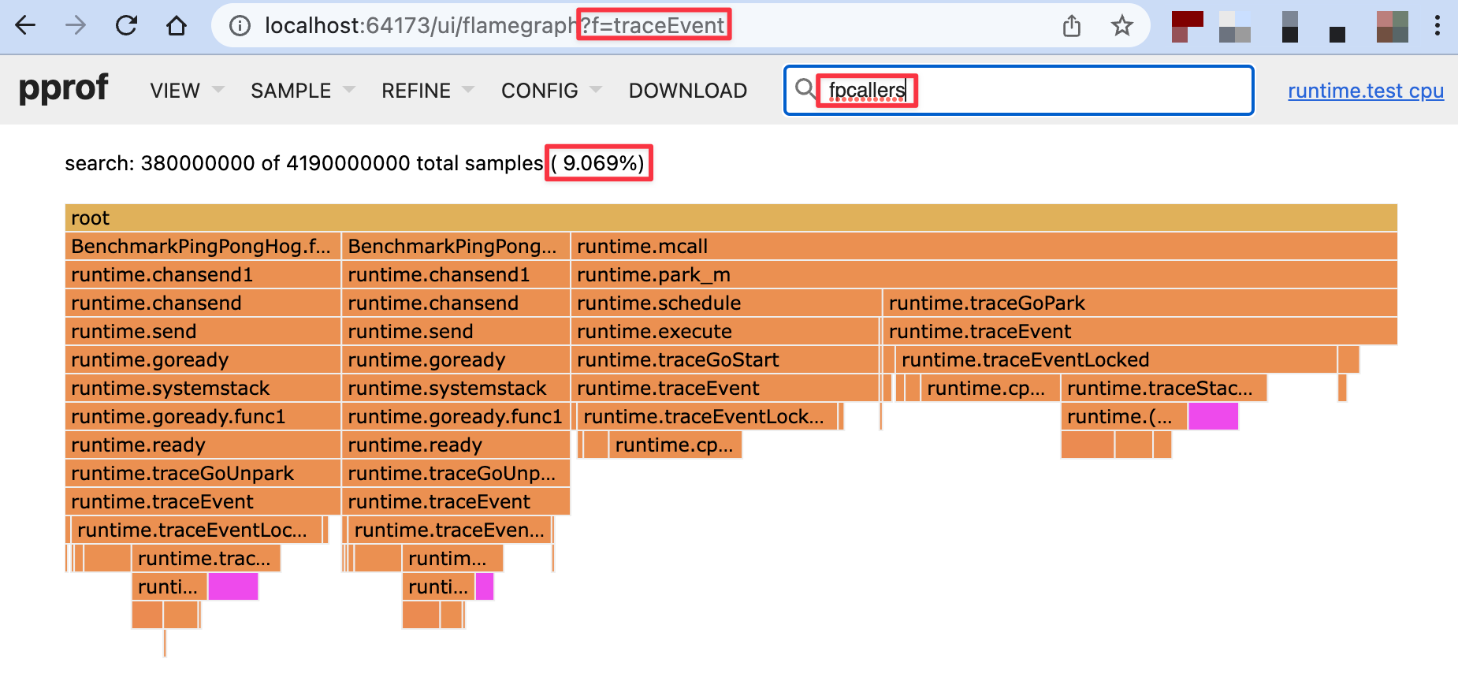
Task: Select the runtime.systemstack frame in left column
Action: point(203,388)
